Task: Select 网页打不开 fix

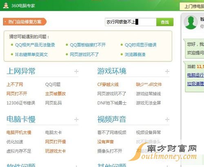Action: [17, 94]
